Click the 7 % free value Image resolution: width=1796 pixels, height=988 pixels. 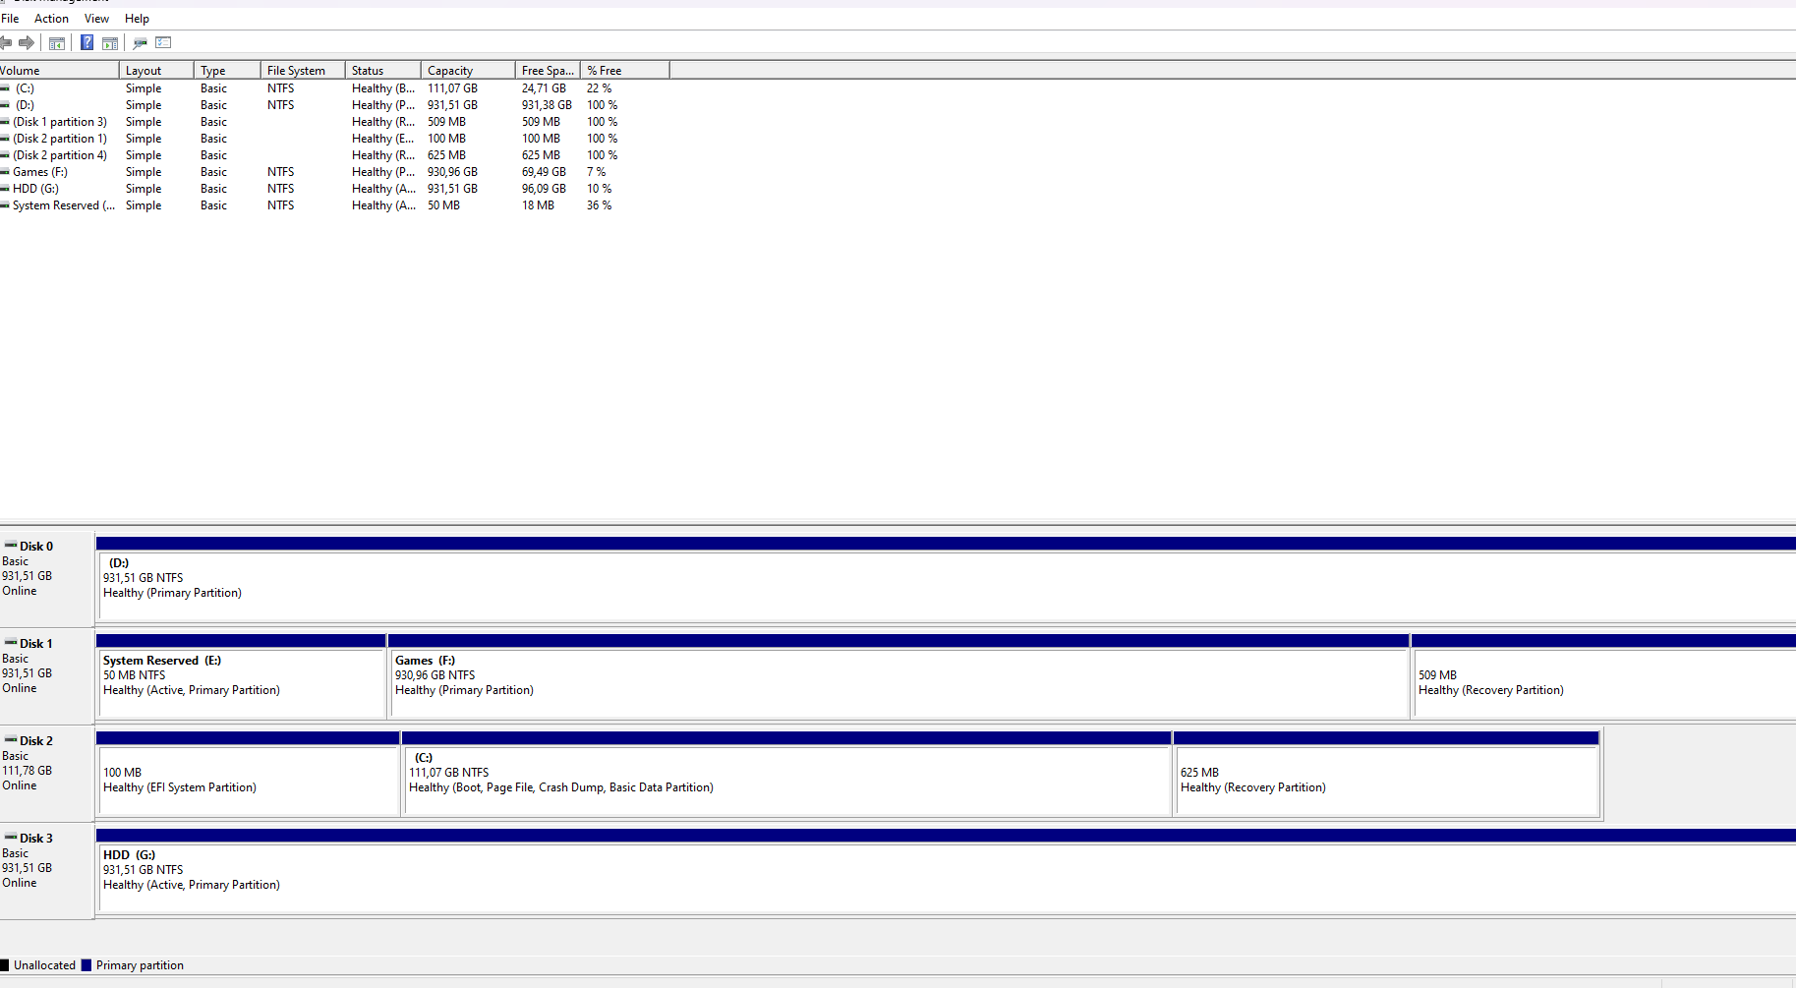pyautogui.click(x=596, y=172)
